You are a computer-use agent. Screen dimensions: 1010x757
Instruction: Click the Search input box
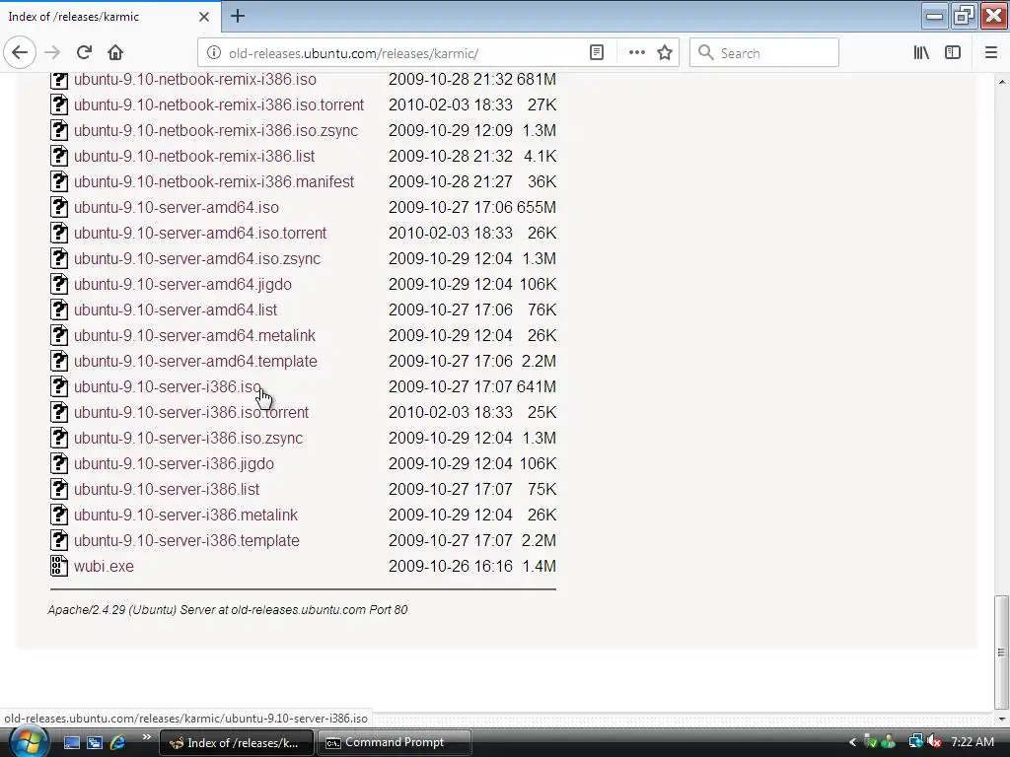click(764, 53)
